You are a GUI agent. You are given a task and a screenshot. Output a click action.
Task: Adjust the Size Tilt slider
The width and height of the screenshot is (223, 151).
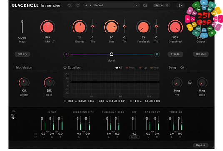[124, 26]
